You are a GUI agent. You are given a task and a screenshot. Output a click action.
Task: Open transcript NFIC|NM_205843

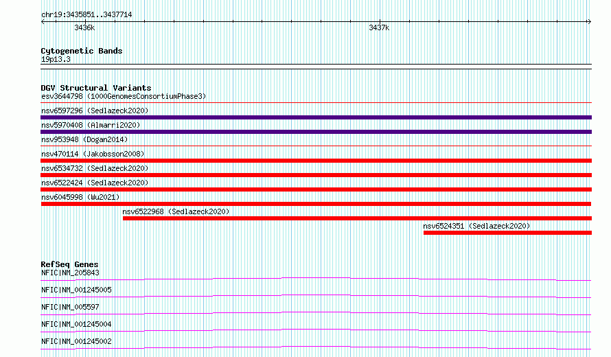[70, 273]
